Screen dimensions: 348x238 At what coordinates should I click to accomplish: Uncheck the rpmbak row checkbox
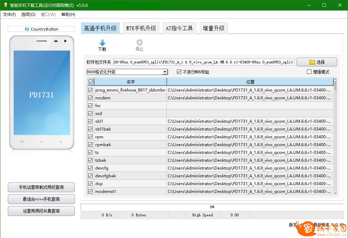90,144
